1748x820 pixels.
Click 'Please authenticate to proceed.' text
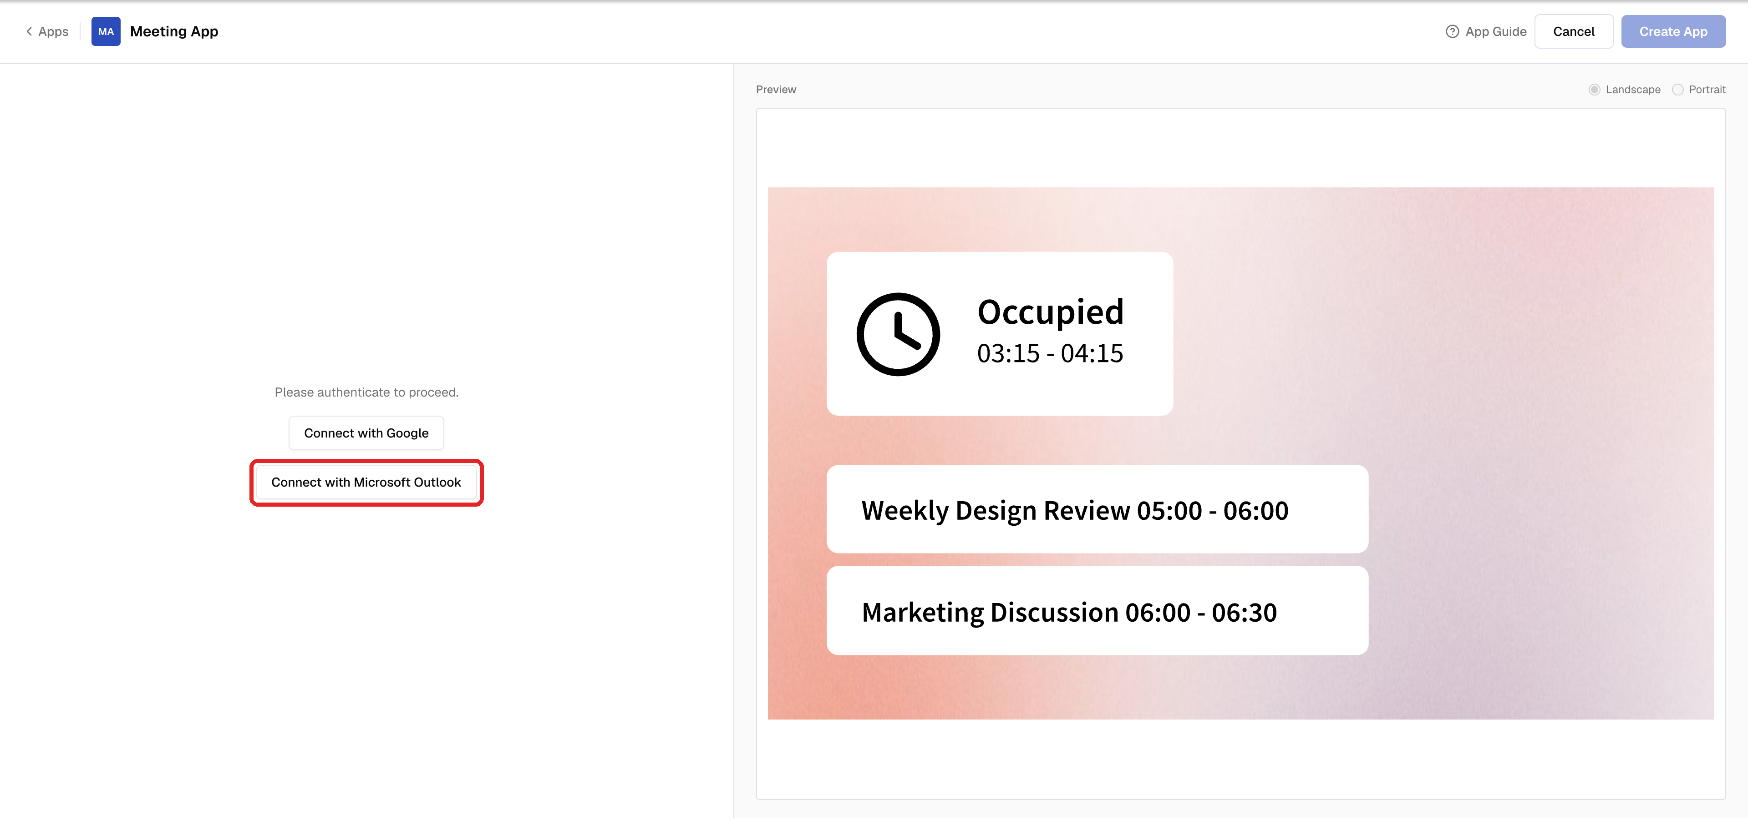pos(366,392)
